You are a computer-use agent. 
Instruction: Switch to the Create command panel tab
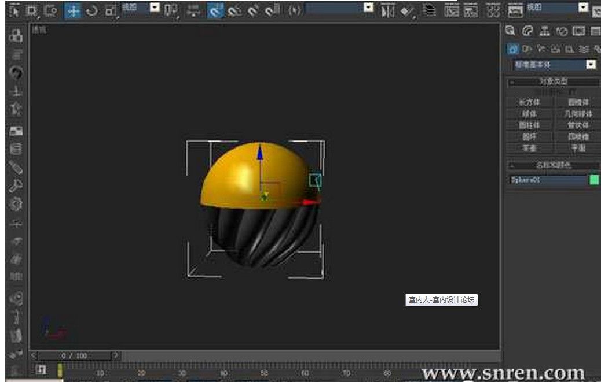tap(510, 31)
